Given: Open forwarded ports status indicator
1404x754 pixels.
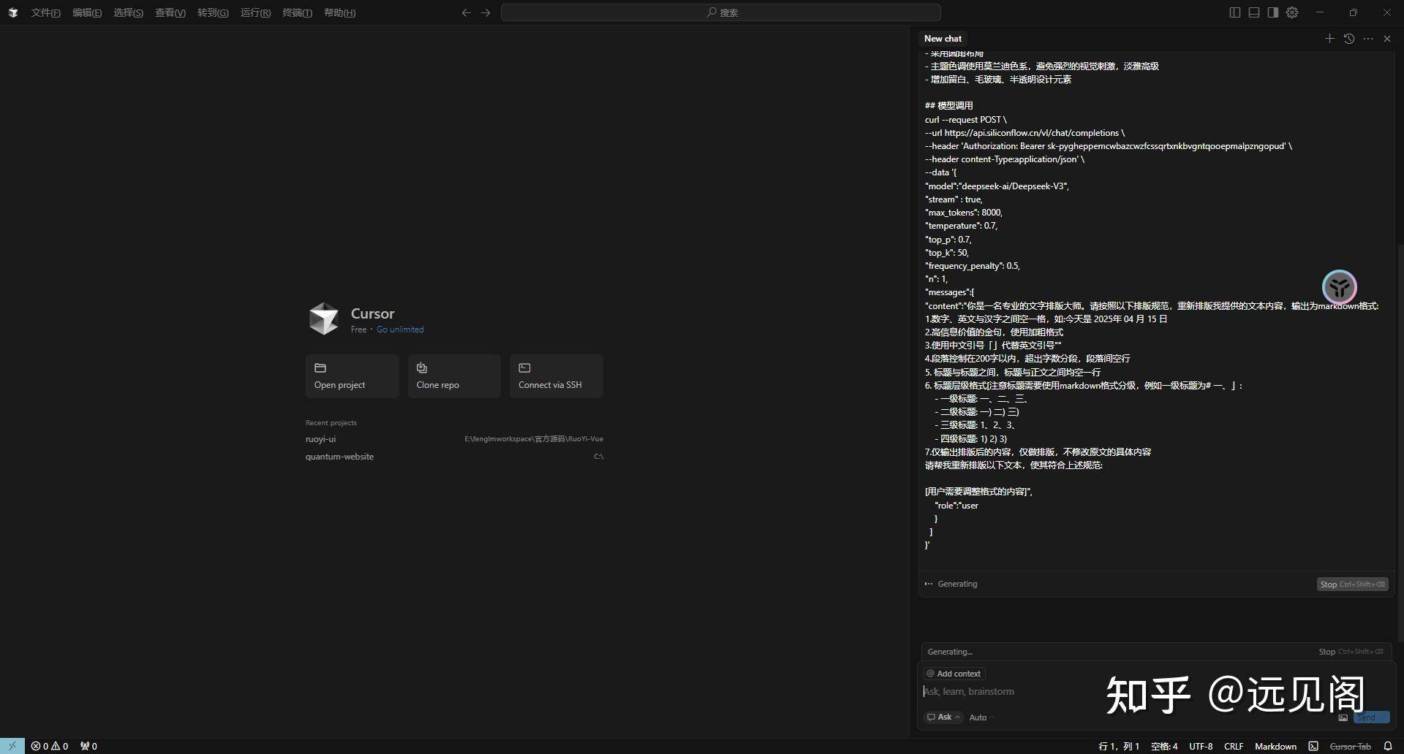Looking at the screenshot, I should pos(88,746).
